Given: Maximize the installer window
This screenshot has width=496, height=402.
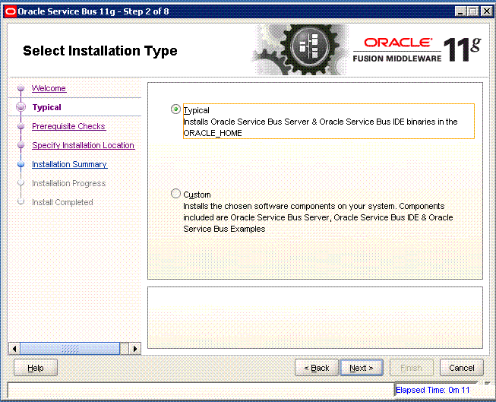Looking at the screenshot, I should point(473,11).
